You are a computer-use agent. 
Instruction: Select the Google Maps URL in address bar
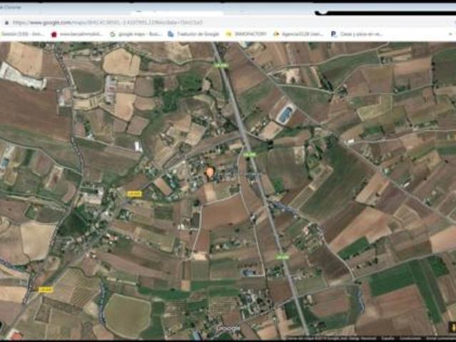(x=108, y=23)
